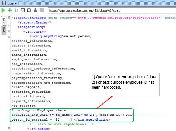Click the green plus add assertion icon

10,10
